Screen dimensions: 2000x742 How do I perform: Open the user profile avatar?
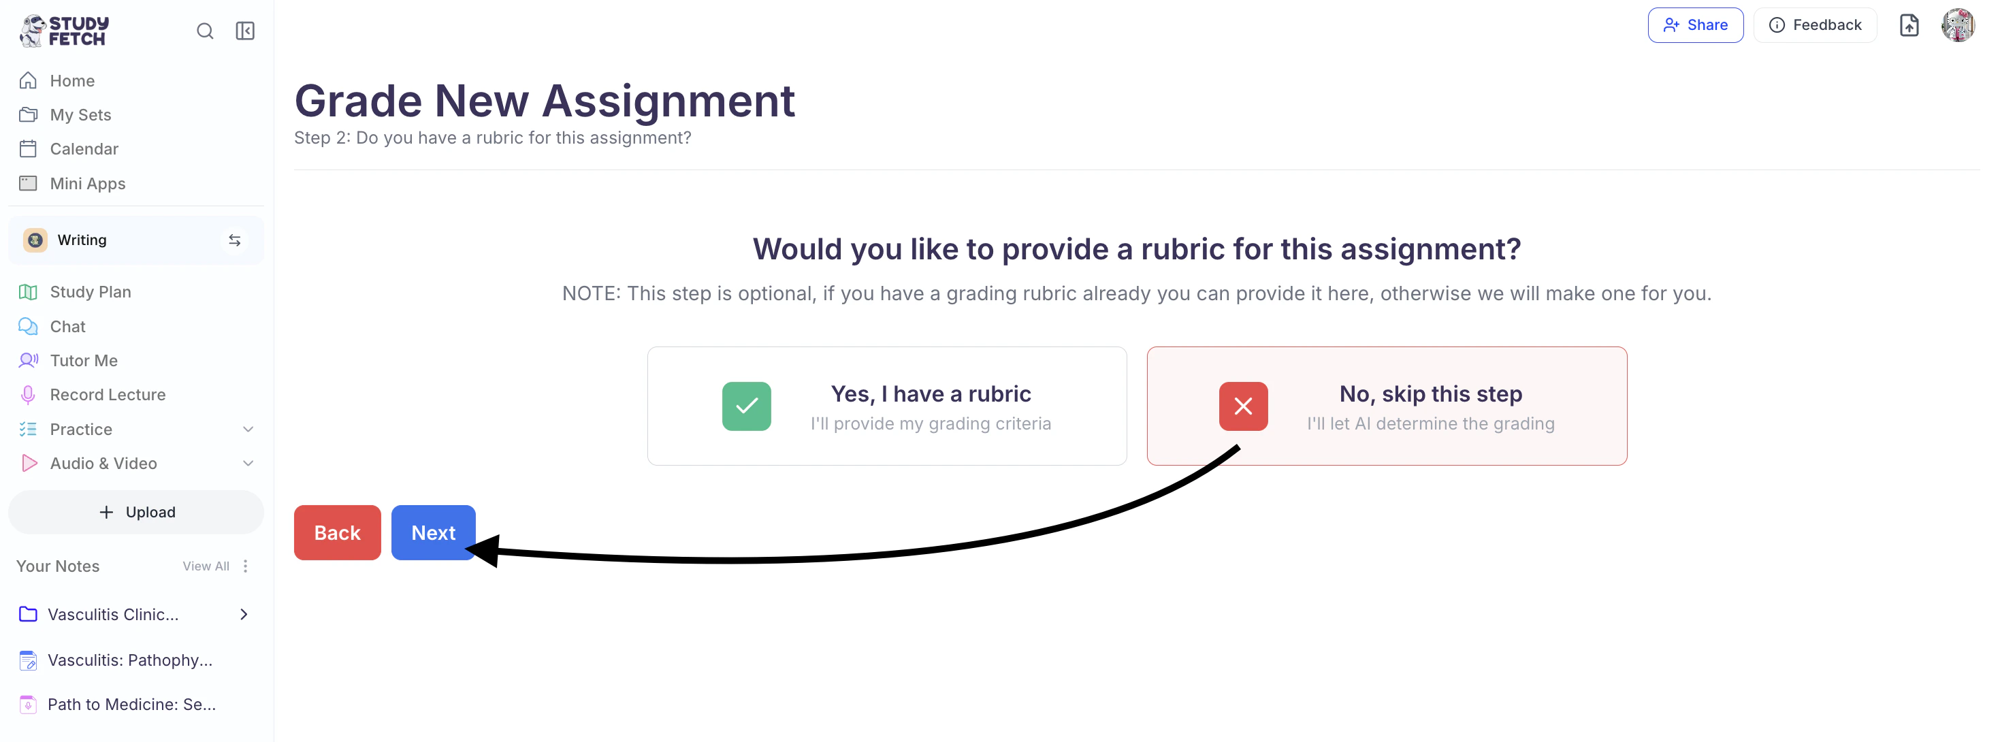[x=1957, y=25]
